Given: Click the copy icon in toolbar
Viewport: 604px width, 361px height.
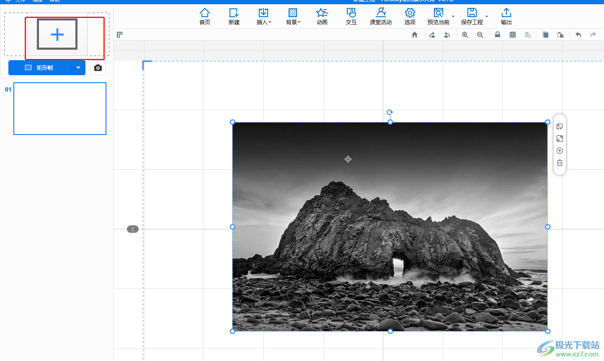Looking at the screenshot, I should pos(545,35).
